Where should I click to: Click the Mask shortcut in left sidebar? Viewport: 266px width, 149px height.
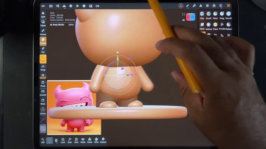43,102
